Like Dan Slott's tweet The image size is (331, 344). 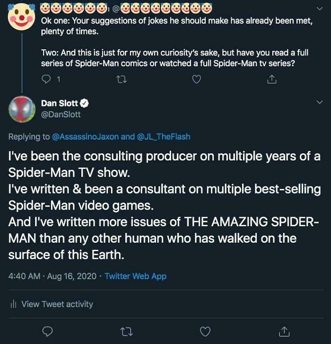[205, 332]
